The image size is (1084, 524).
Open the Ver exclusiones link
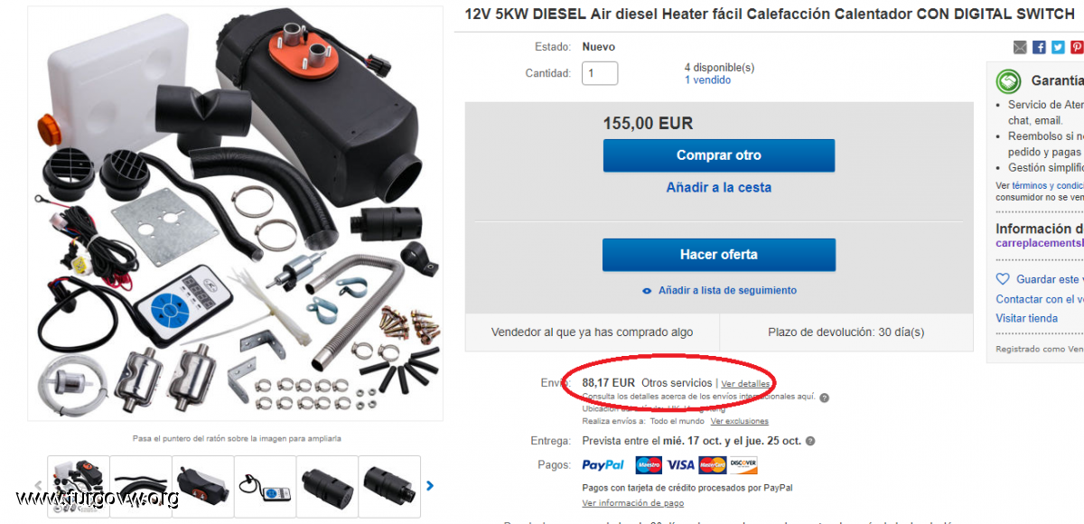(x=739, y=421)
